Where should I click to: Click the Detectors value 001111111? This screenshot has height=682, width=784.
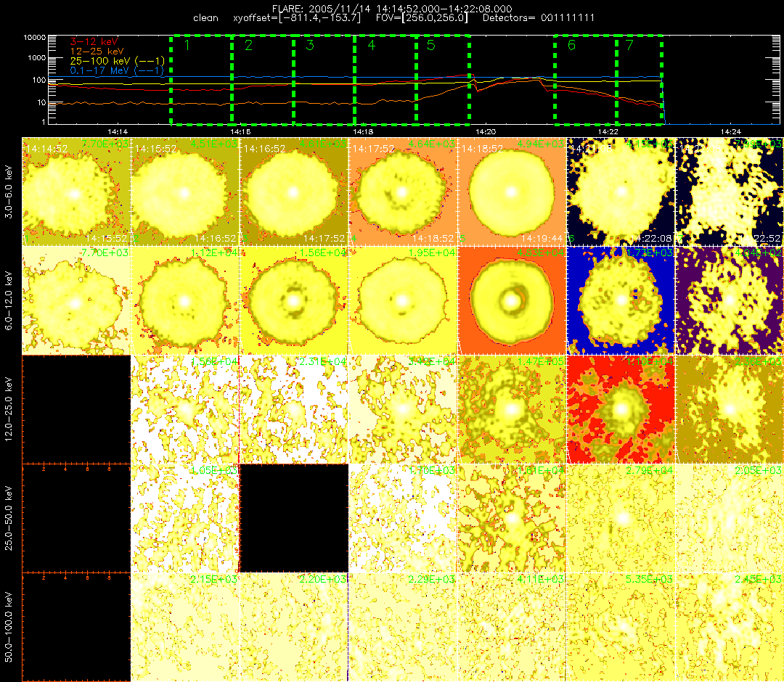click(x=568, y=18)
